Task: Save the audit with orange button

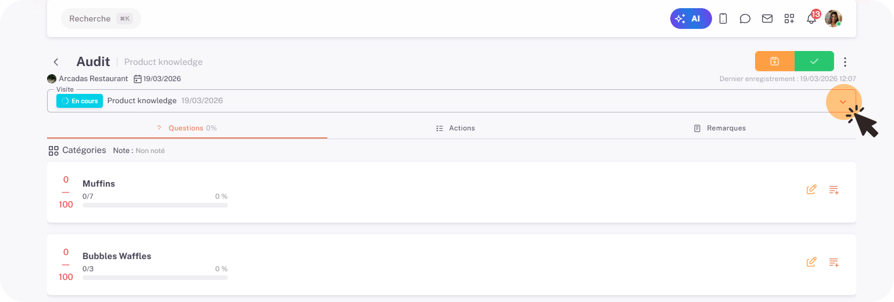Action: (774, 61)
